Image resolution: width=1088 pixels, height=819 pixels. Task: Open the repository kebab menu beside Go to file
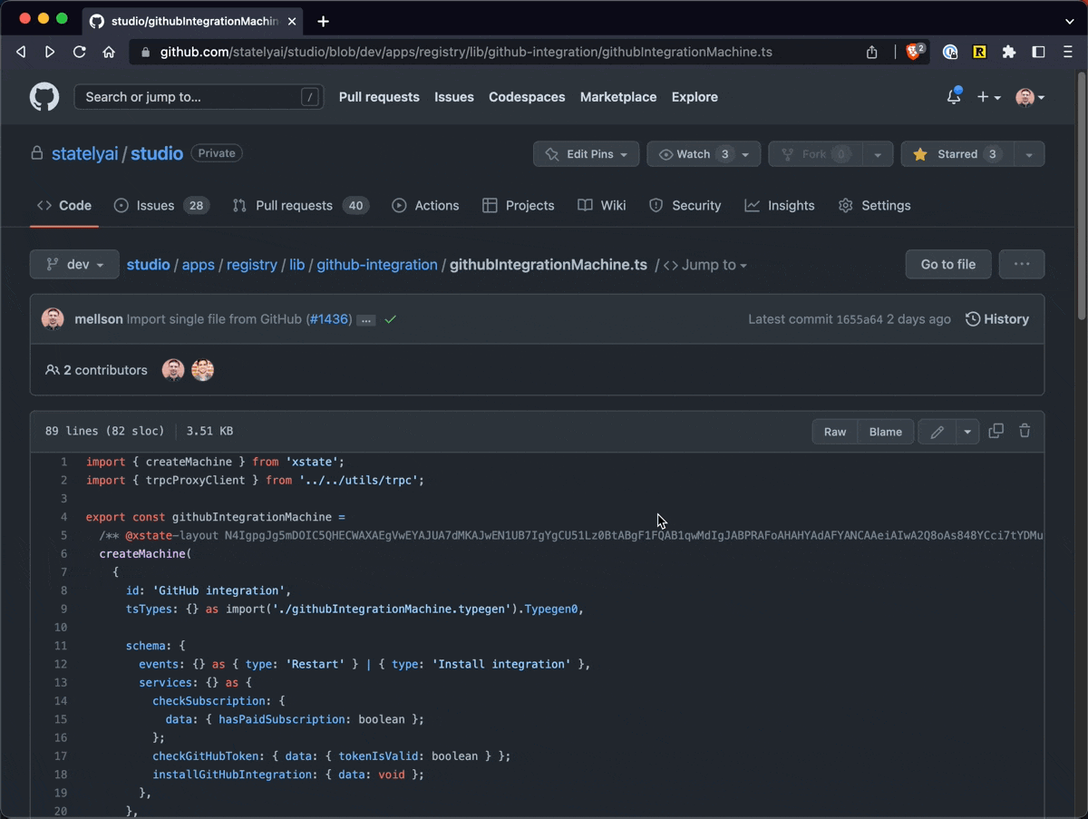pos(1021,264)
